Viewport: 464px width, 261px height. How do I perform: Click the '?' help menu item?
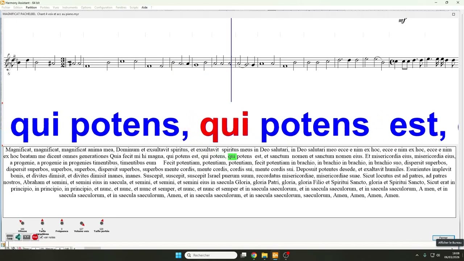point(151,7)
